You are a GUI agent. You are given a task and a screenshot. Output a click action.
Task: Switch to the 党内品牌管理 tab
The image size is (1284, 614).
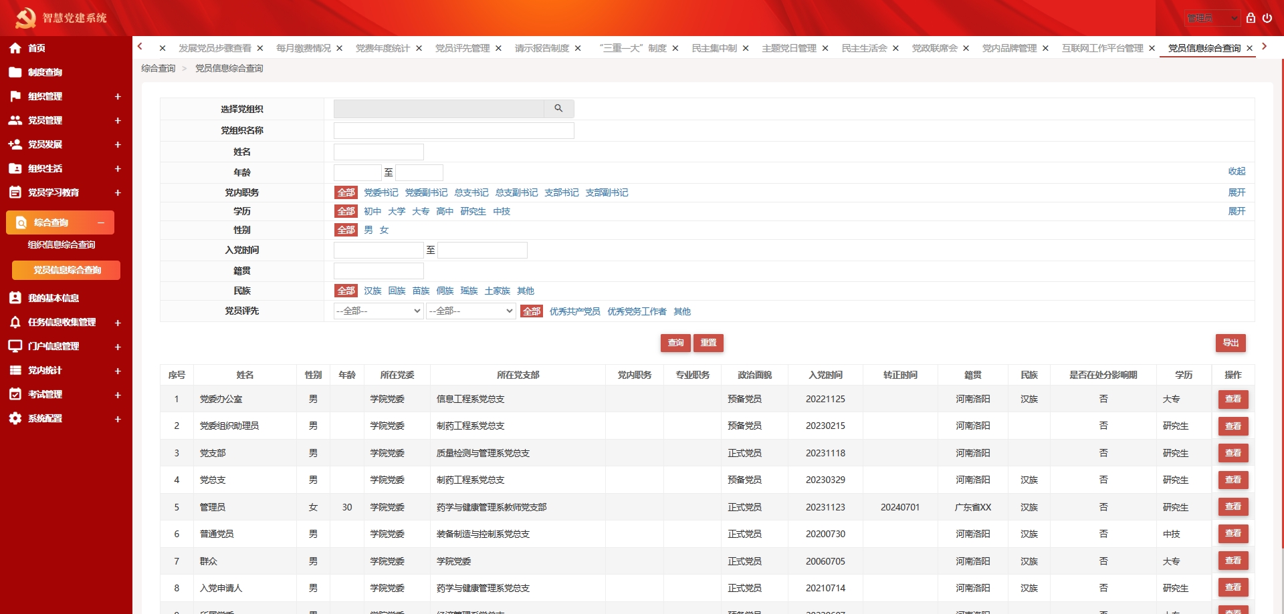pyautogui.click(x=1009, y=48)
